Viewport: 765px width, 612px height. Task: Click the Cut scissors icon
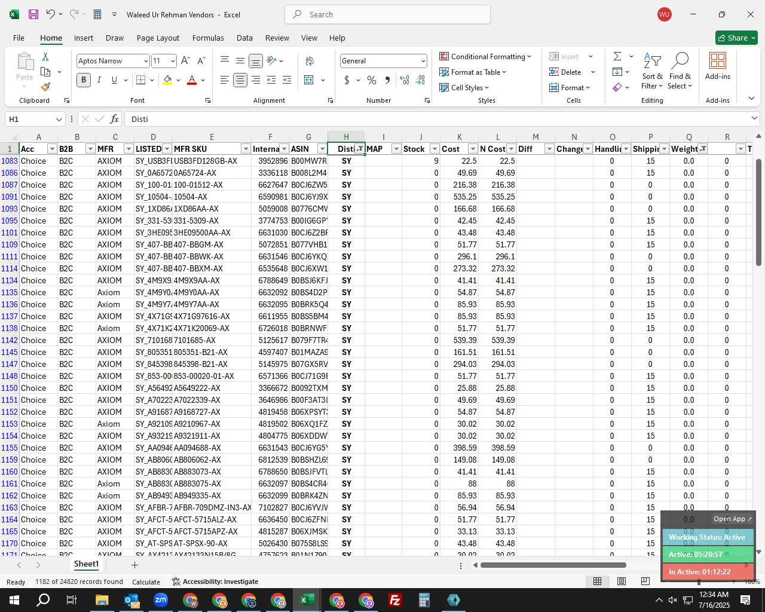[45, 56]
